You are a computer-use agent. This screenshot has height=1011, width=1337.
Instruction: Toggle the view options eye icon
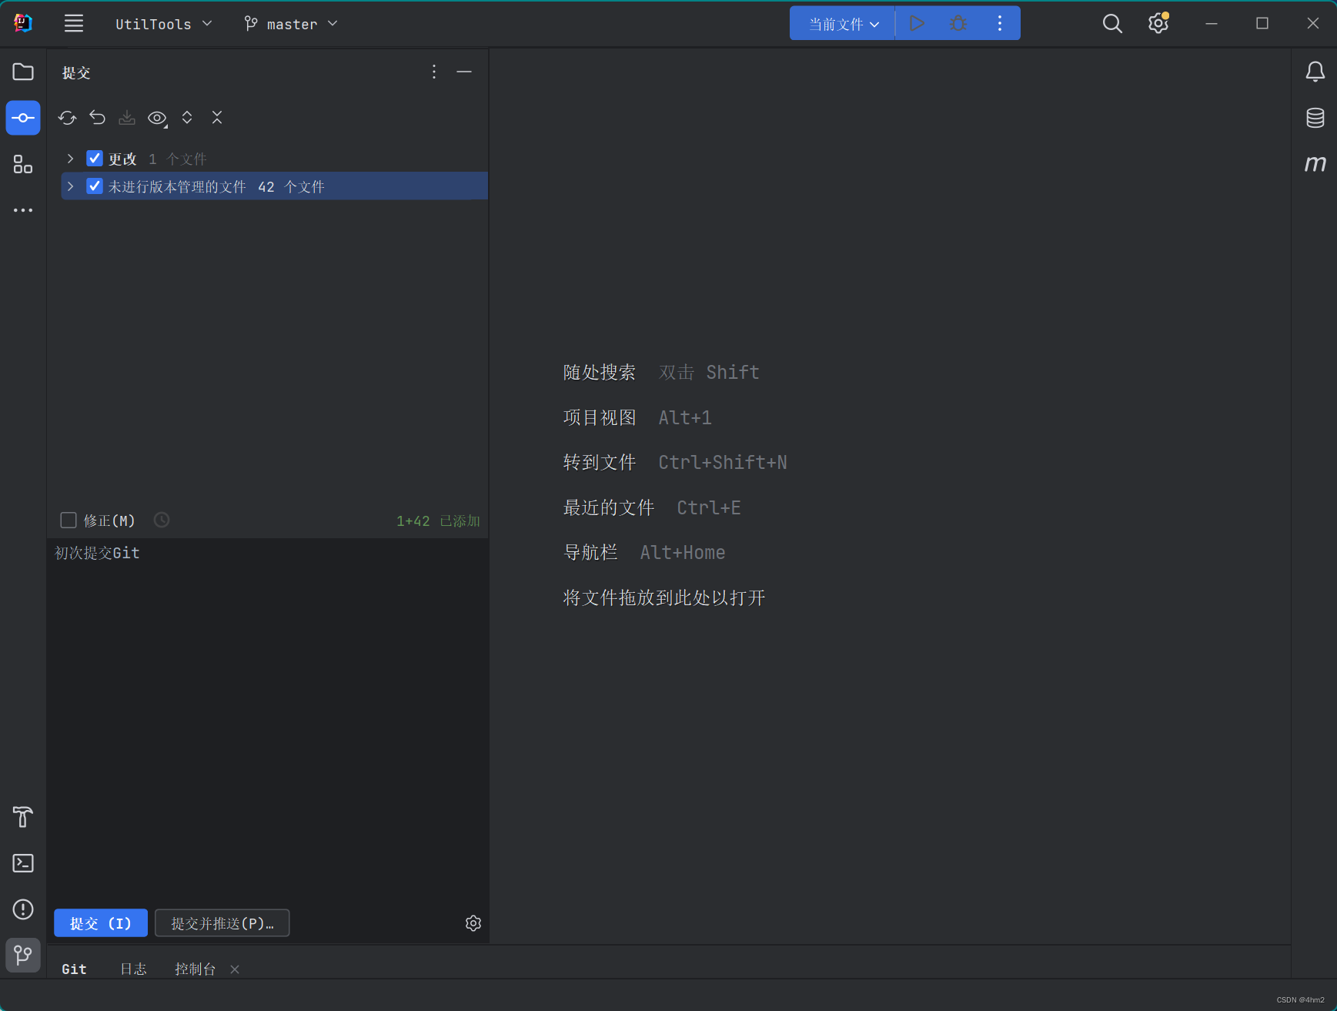click(157, 118)
